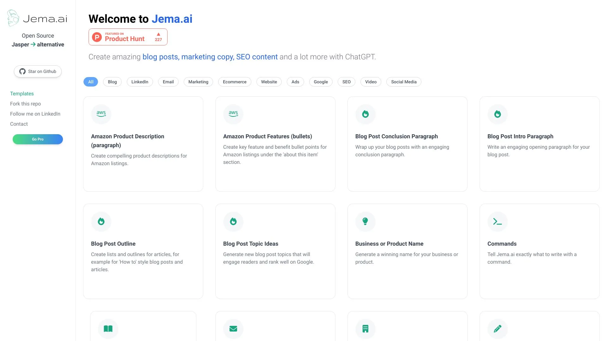Viewport: 607px width, 341px height.
Task: Toggle the Video filter chip
Action: point(371,82)
